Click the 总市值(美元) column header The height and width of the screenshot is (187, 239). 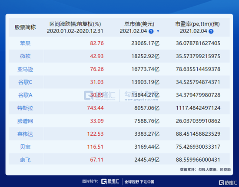click(139, 24)
